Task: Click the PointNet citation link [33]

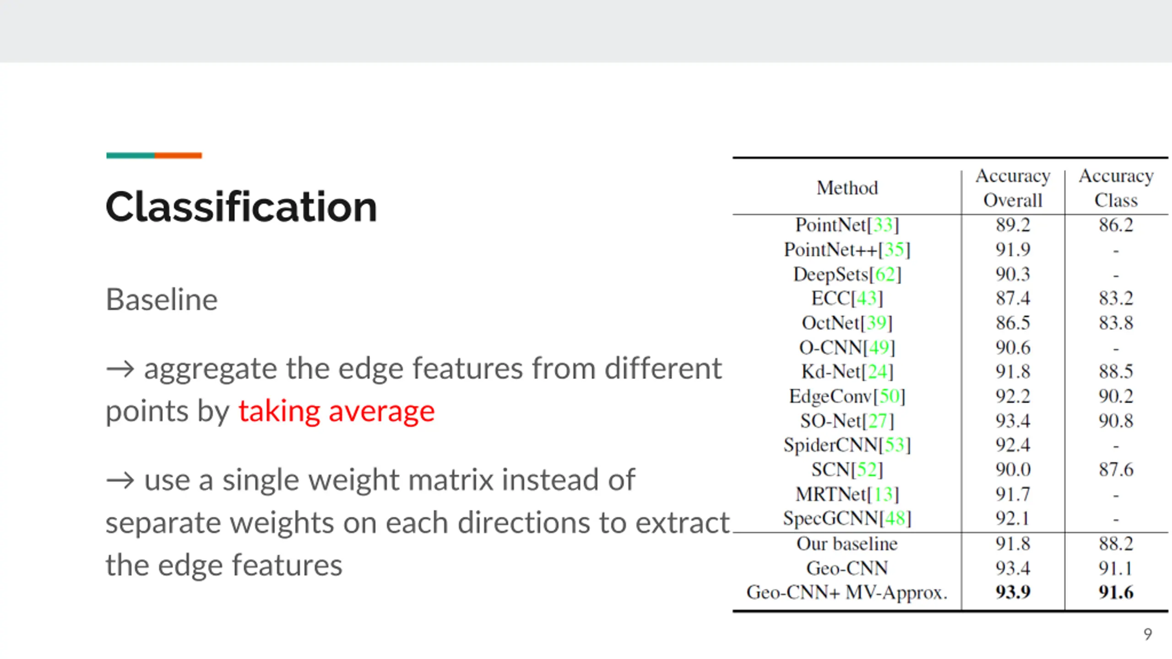Action: click(883, 225)
